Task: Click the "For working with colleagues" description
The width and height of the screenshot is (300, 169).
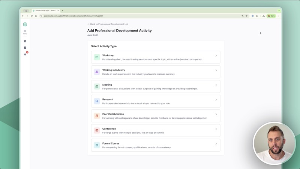Action: pyautogui.click(x=154, y=118)
